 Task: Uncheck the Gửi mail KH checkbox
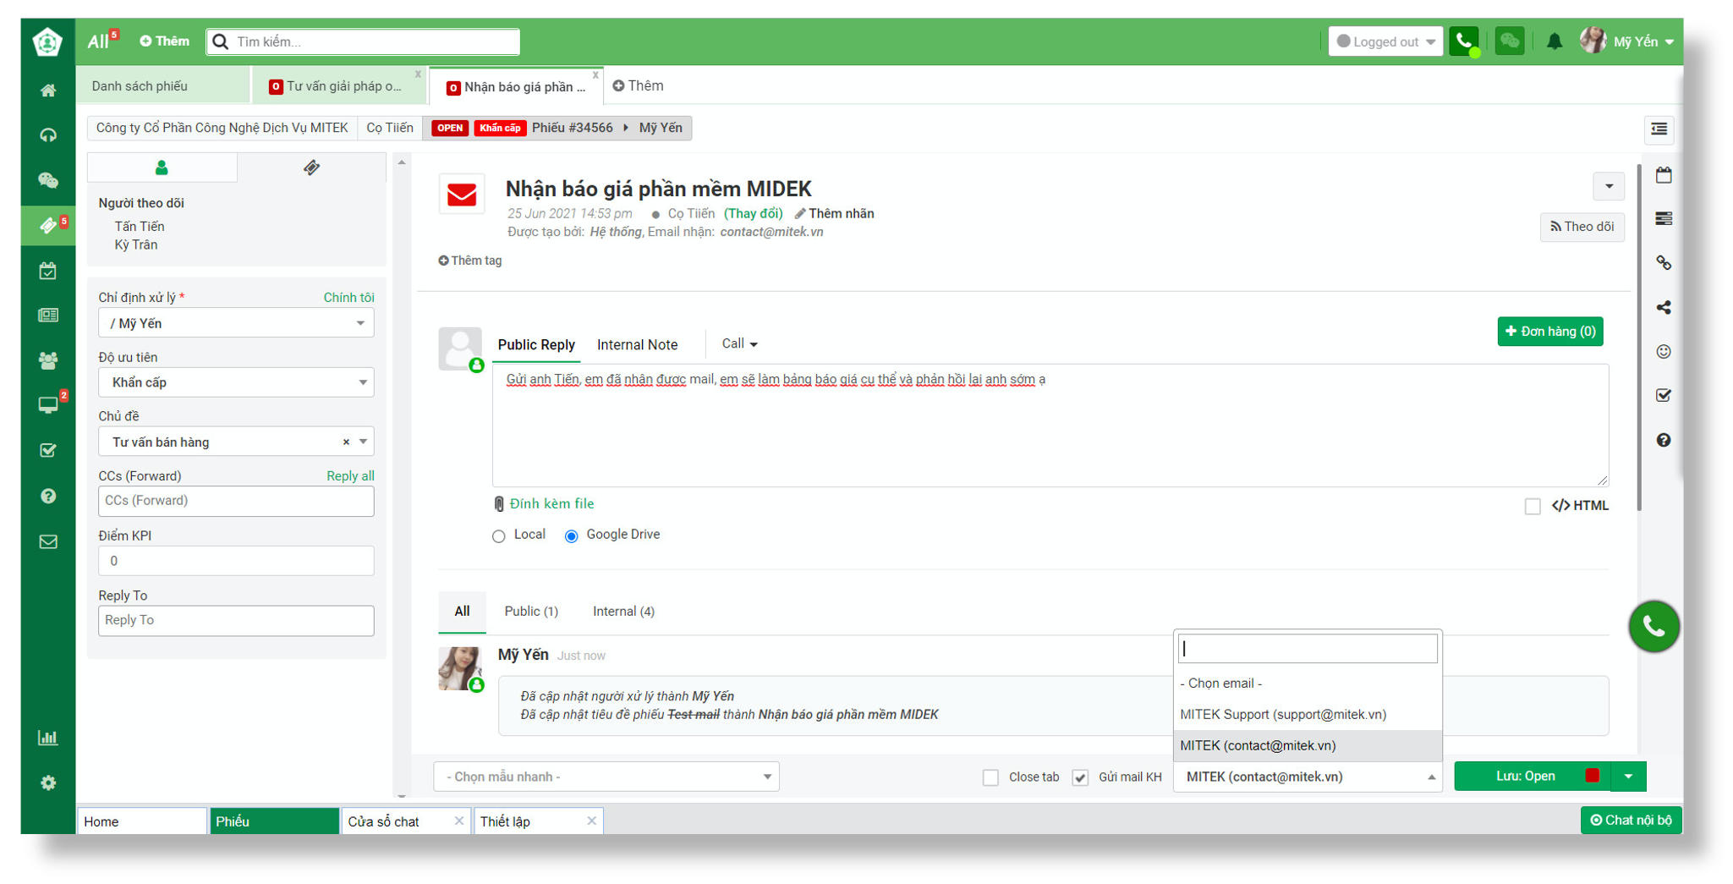coord(1080,777)
